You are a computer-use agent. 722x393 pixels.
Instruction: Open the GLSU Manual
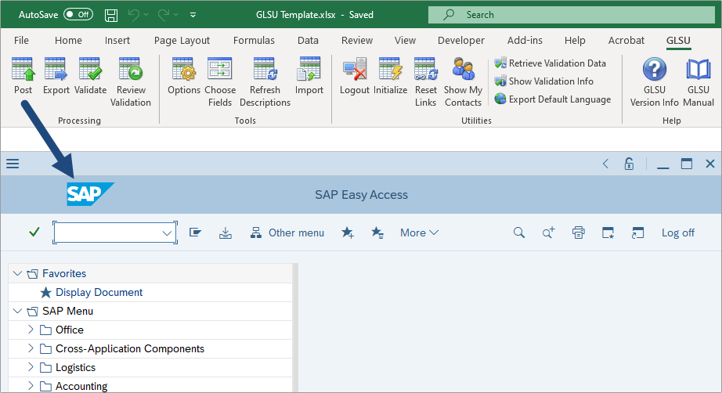coord(699,82)
